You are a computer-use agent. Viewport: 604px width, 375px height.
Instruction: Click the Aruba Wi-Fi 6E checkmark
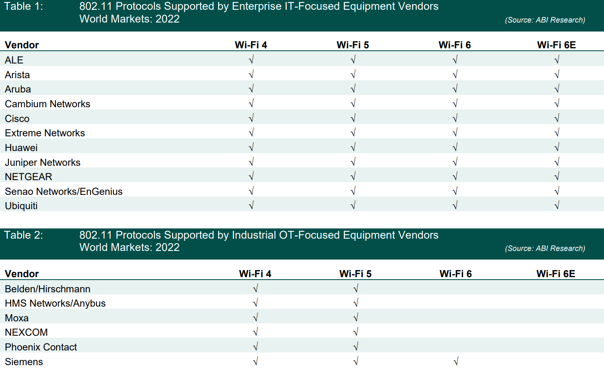(x=556, y=89)
